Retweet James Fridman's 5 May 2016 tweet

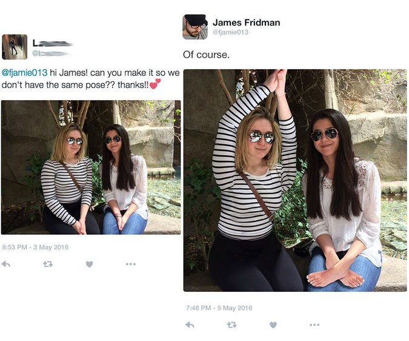231,325
